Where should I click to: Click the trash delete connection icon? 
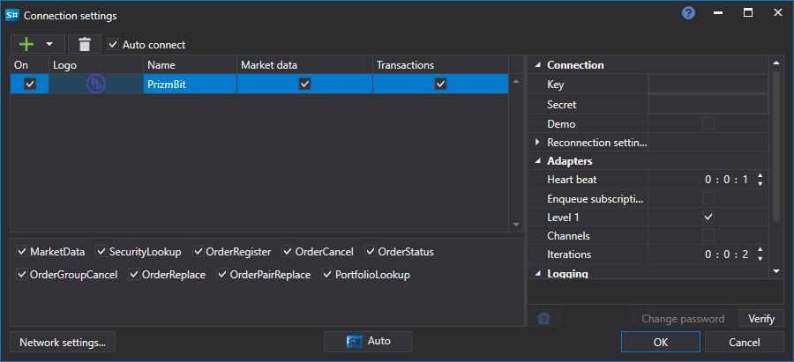(x=85, y=45)
